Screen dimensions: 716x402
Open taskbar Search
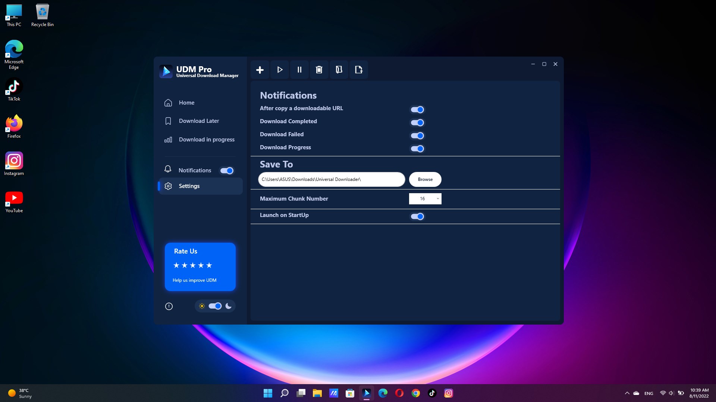click(285, 393)
